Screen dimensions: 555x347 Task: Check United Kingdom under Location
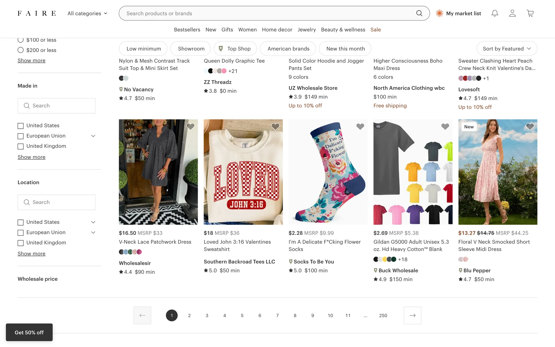point(21,243)
